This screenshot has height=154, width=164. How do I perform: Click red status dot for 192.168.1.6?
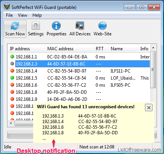(x=12, y=85)
